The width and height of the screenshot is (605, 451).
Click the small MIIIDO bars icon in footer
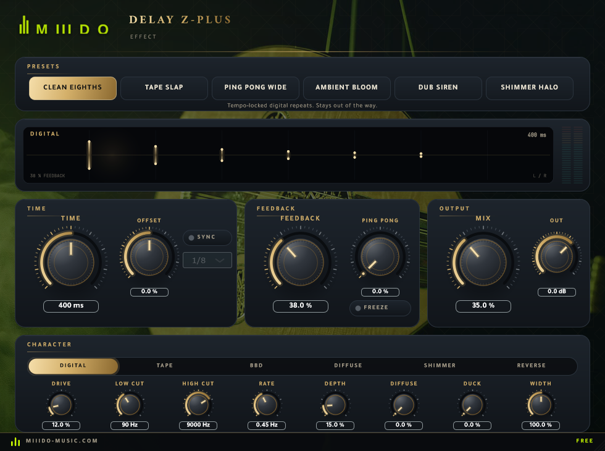15,441
